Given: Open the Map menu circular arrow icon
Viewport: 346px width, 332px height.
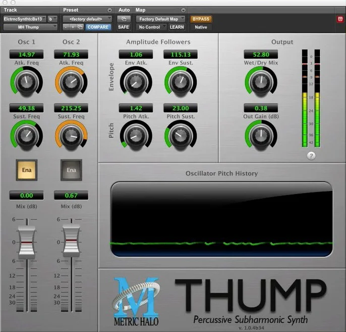Looking at the screenshot, I should tap(183, 10).
